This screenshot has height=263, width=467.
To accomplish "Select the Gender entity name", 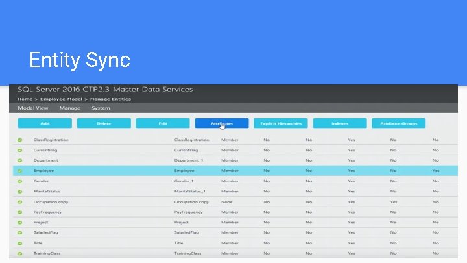I will pos(41,181).
